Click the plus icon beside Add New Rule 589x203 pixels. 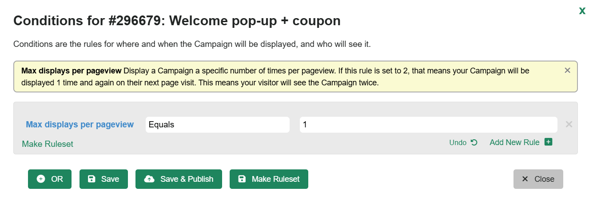548,142
